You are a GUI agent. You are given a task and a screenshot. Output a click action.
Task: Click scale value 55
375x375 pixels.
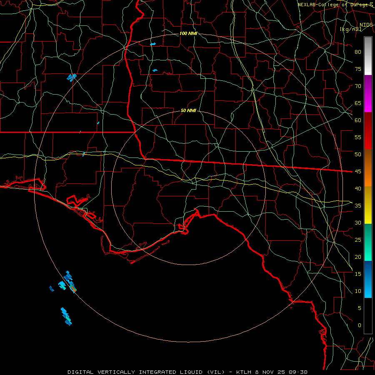click(358, 137)
